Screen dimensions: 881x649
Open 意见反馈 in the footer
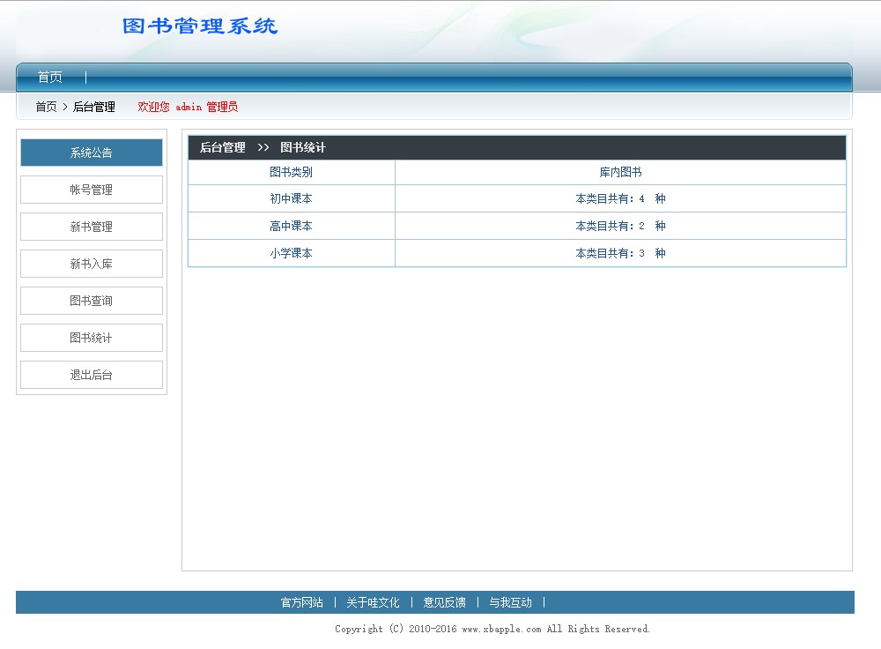444,602
